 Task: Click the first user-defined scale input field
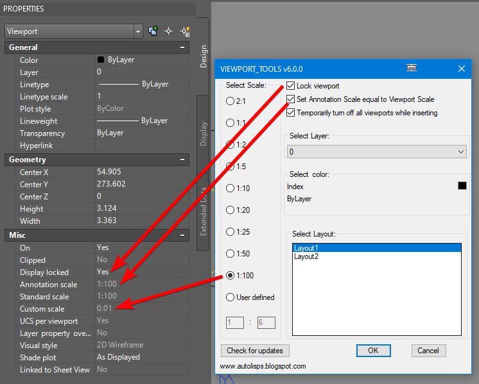tap(235, 322)
